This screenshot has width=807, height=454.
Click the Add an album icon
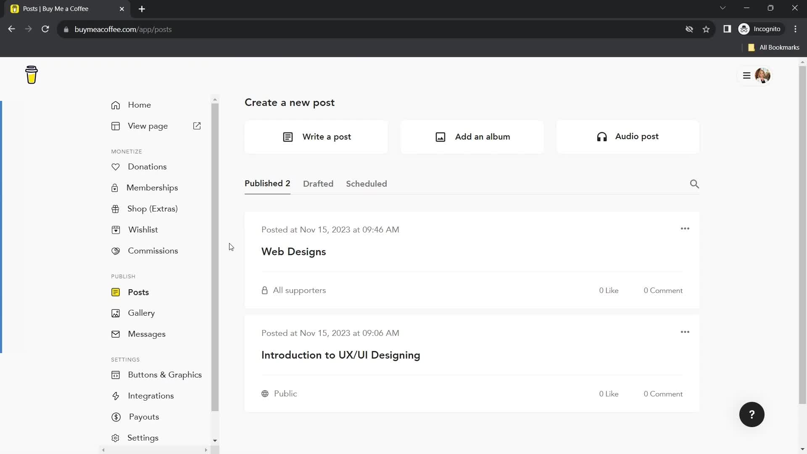click(440, 137)
